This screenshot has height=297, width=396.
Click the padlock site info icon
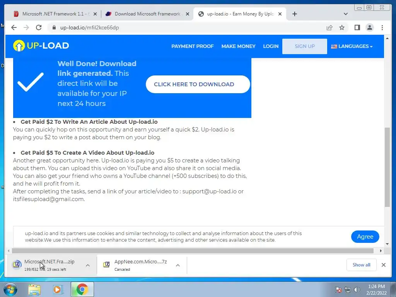coord(54,27)
